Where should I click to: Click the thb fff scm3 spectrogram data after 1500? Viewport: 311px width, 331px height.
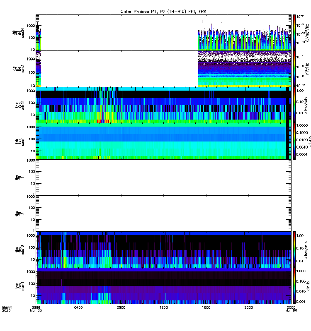point(245,70)
